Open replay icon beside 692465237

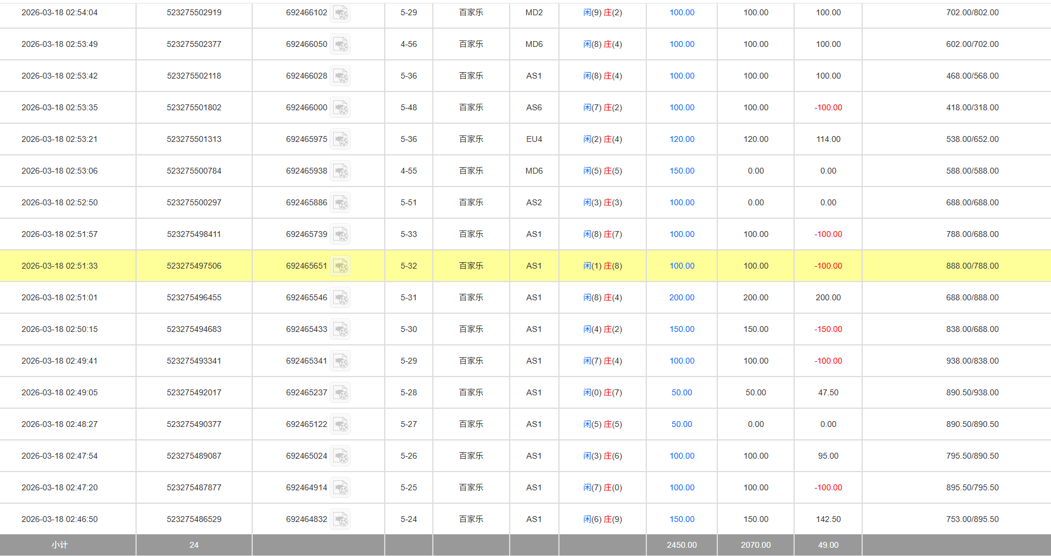point(340,393)
